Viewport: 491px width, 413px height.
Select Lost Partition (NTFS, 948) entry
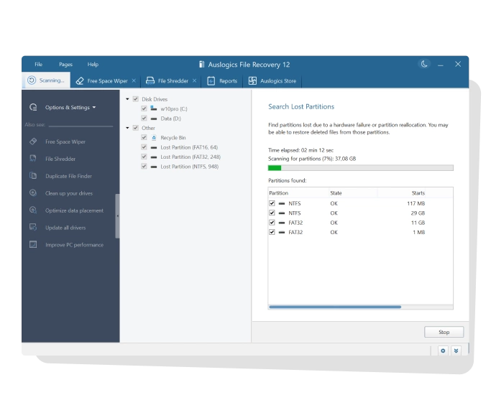(x=190, y=167)
